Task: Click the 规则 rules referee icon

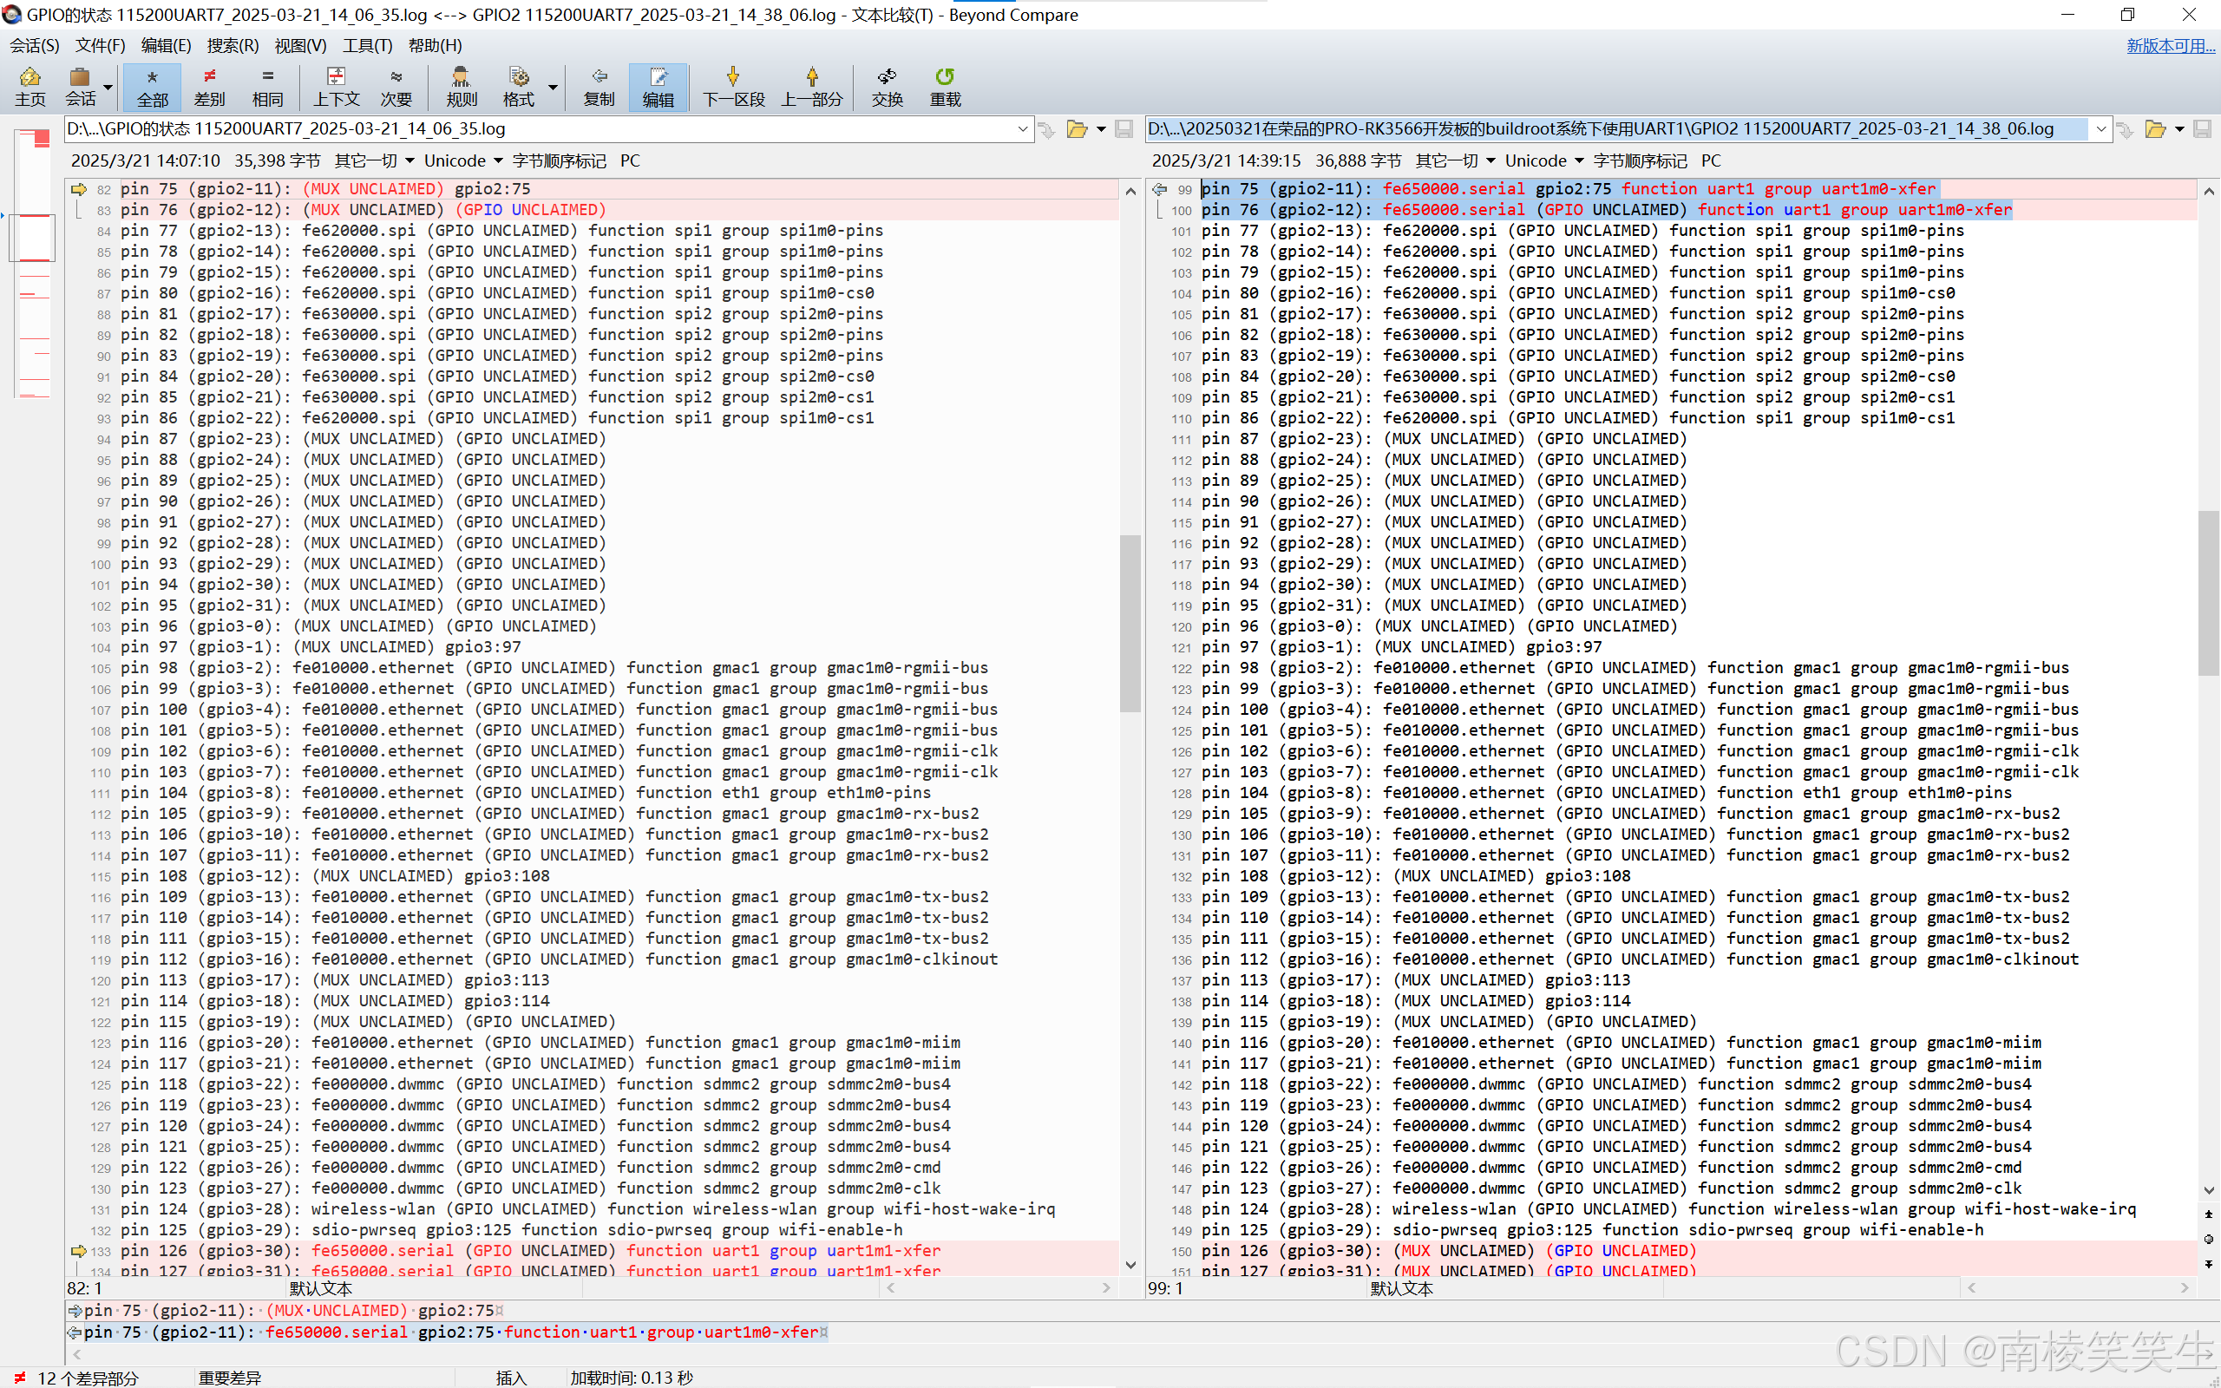Action: pos(461,86)
